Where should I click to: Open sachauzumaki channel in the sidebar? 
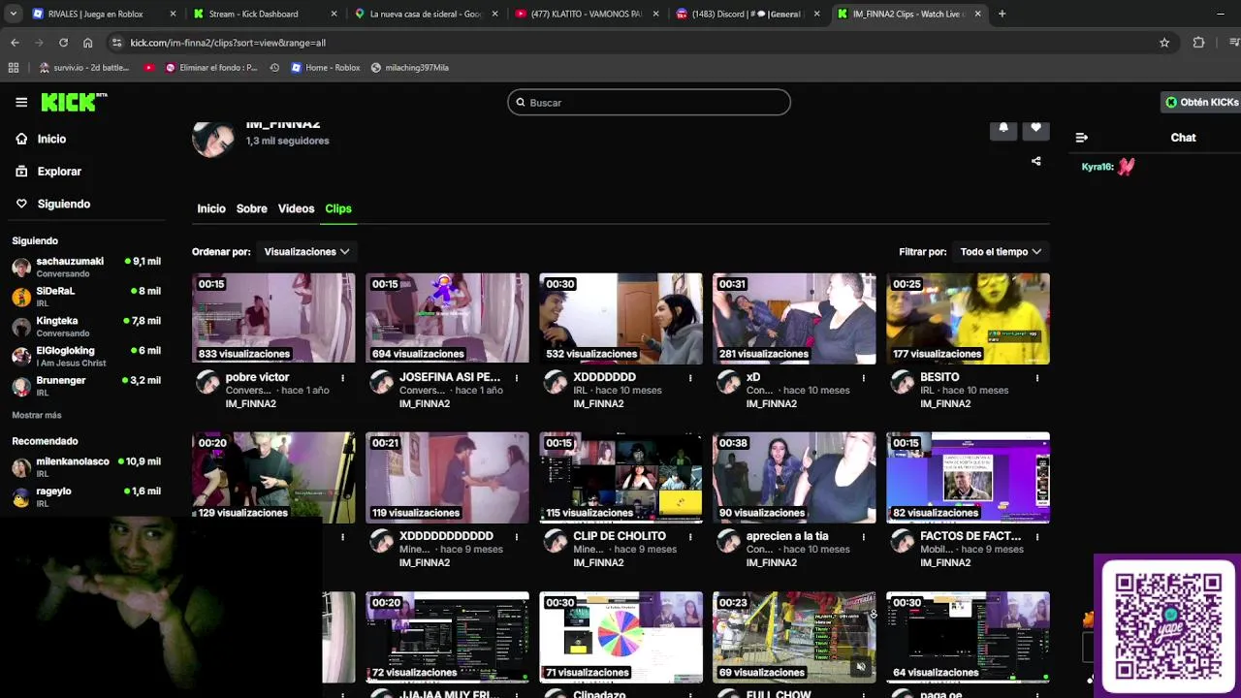pos(86,267)
